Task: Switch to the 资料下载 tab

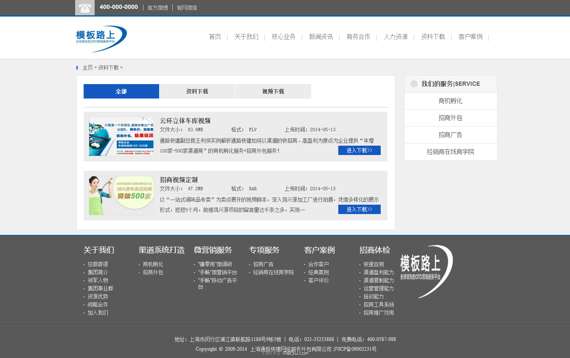Action: pos(197,91)
